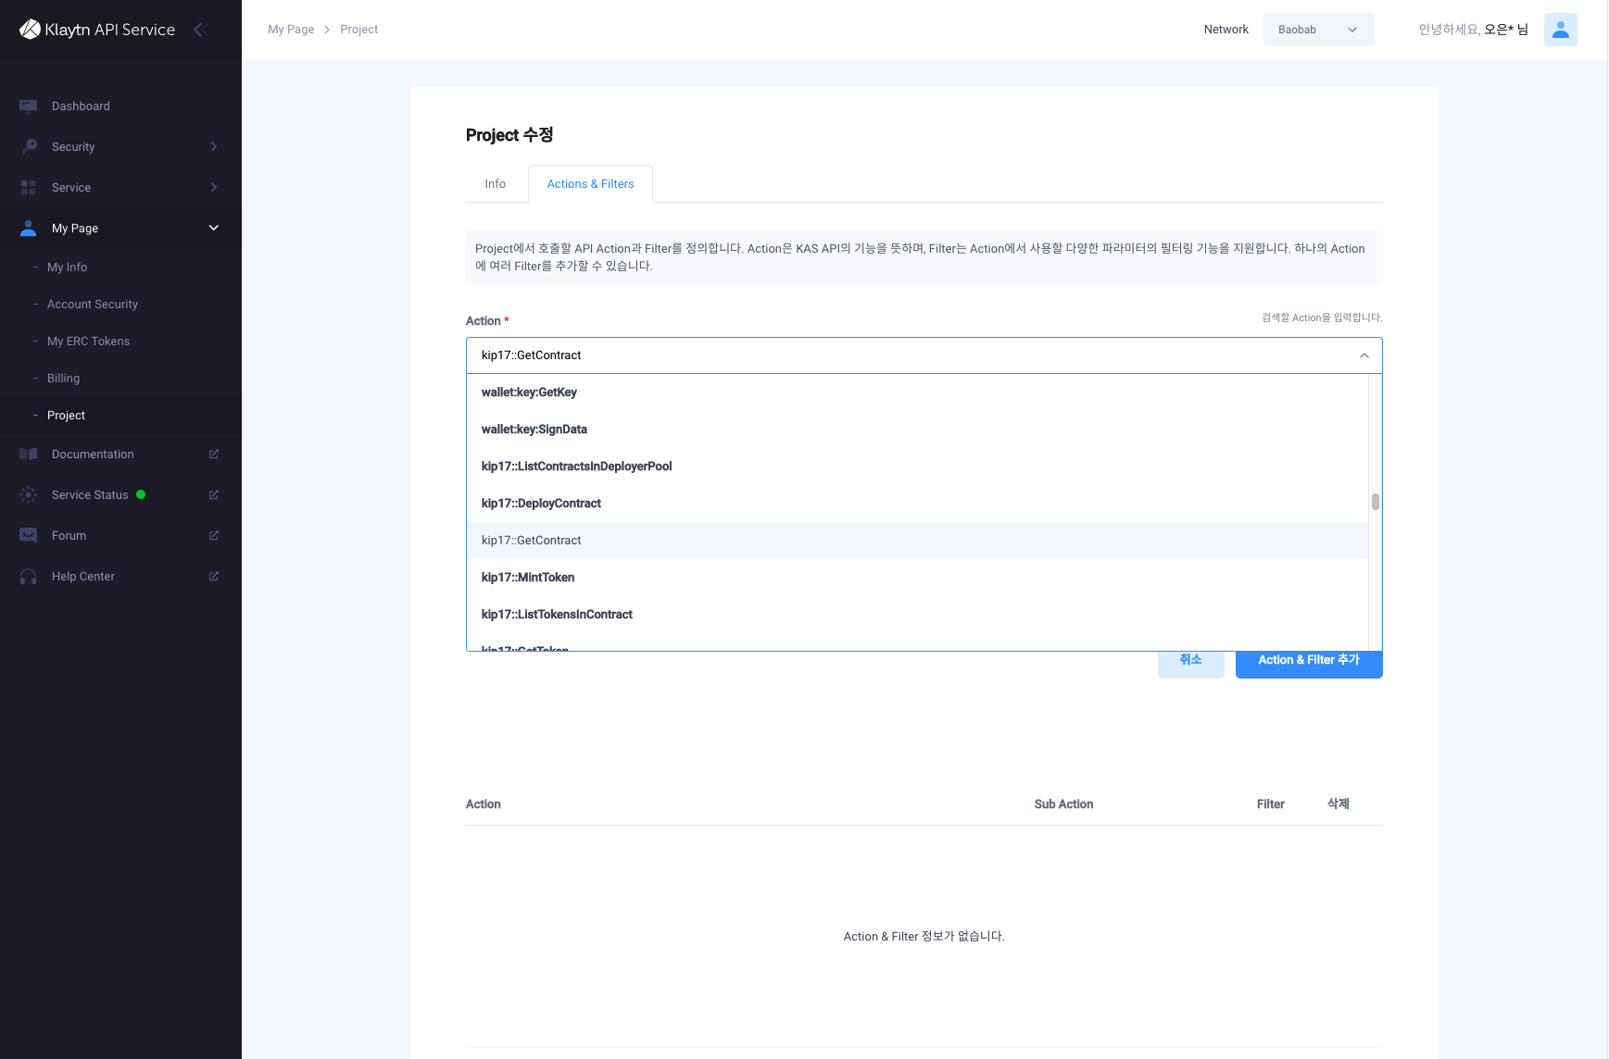Click My Page breadcrumb link
The height and width of the screenshot is (1059, 1609).
point(291,30)
